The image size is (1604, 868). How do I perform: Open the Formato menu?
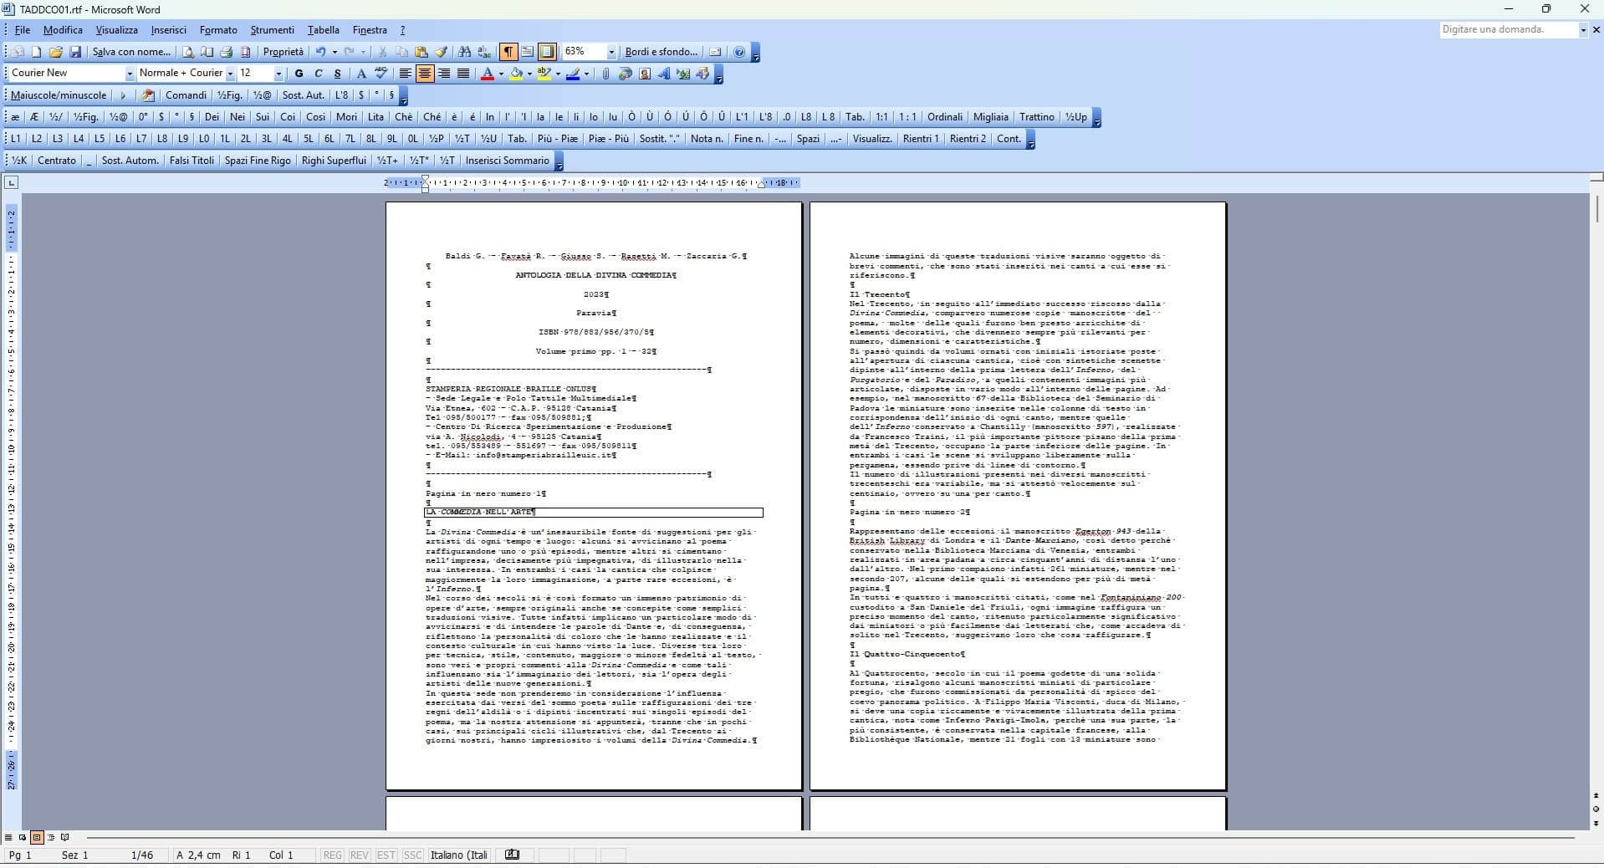tap(218, 30)
